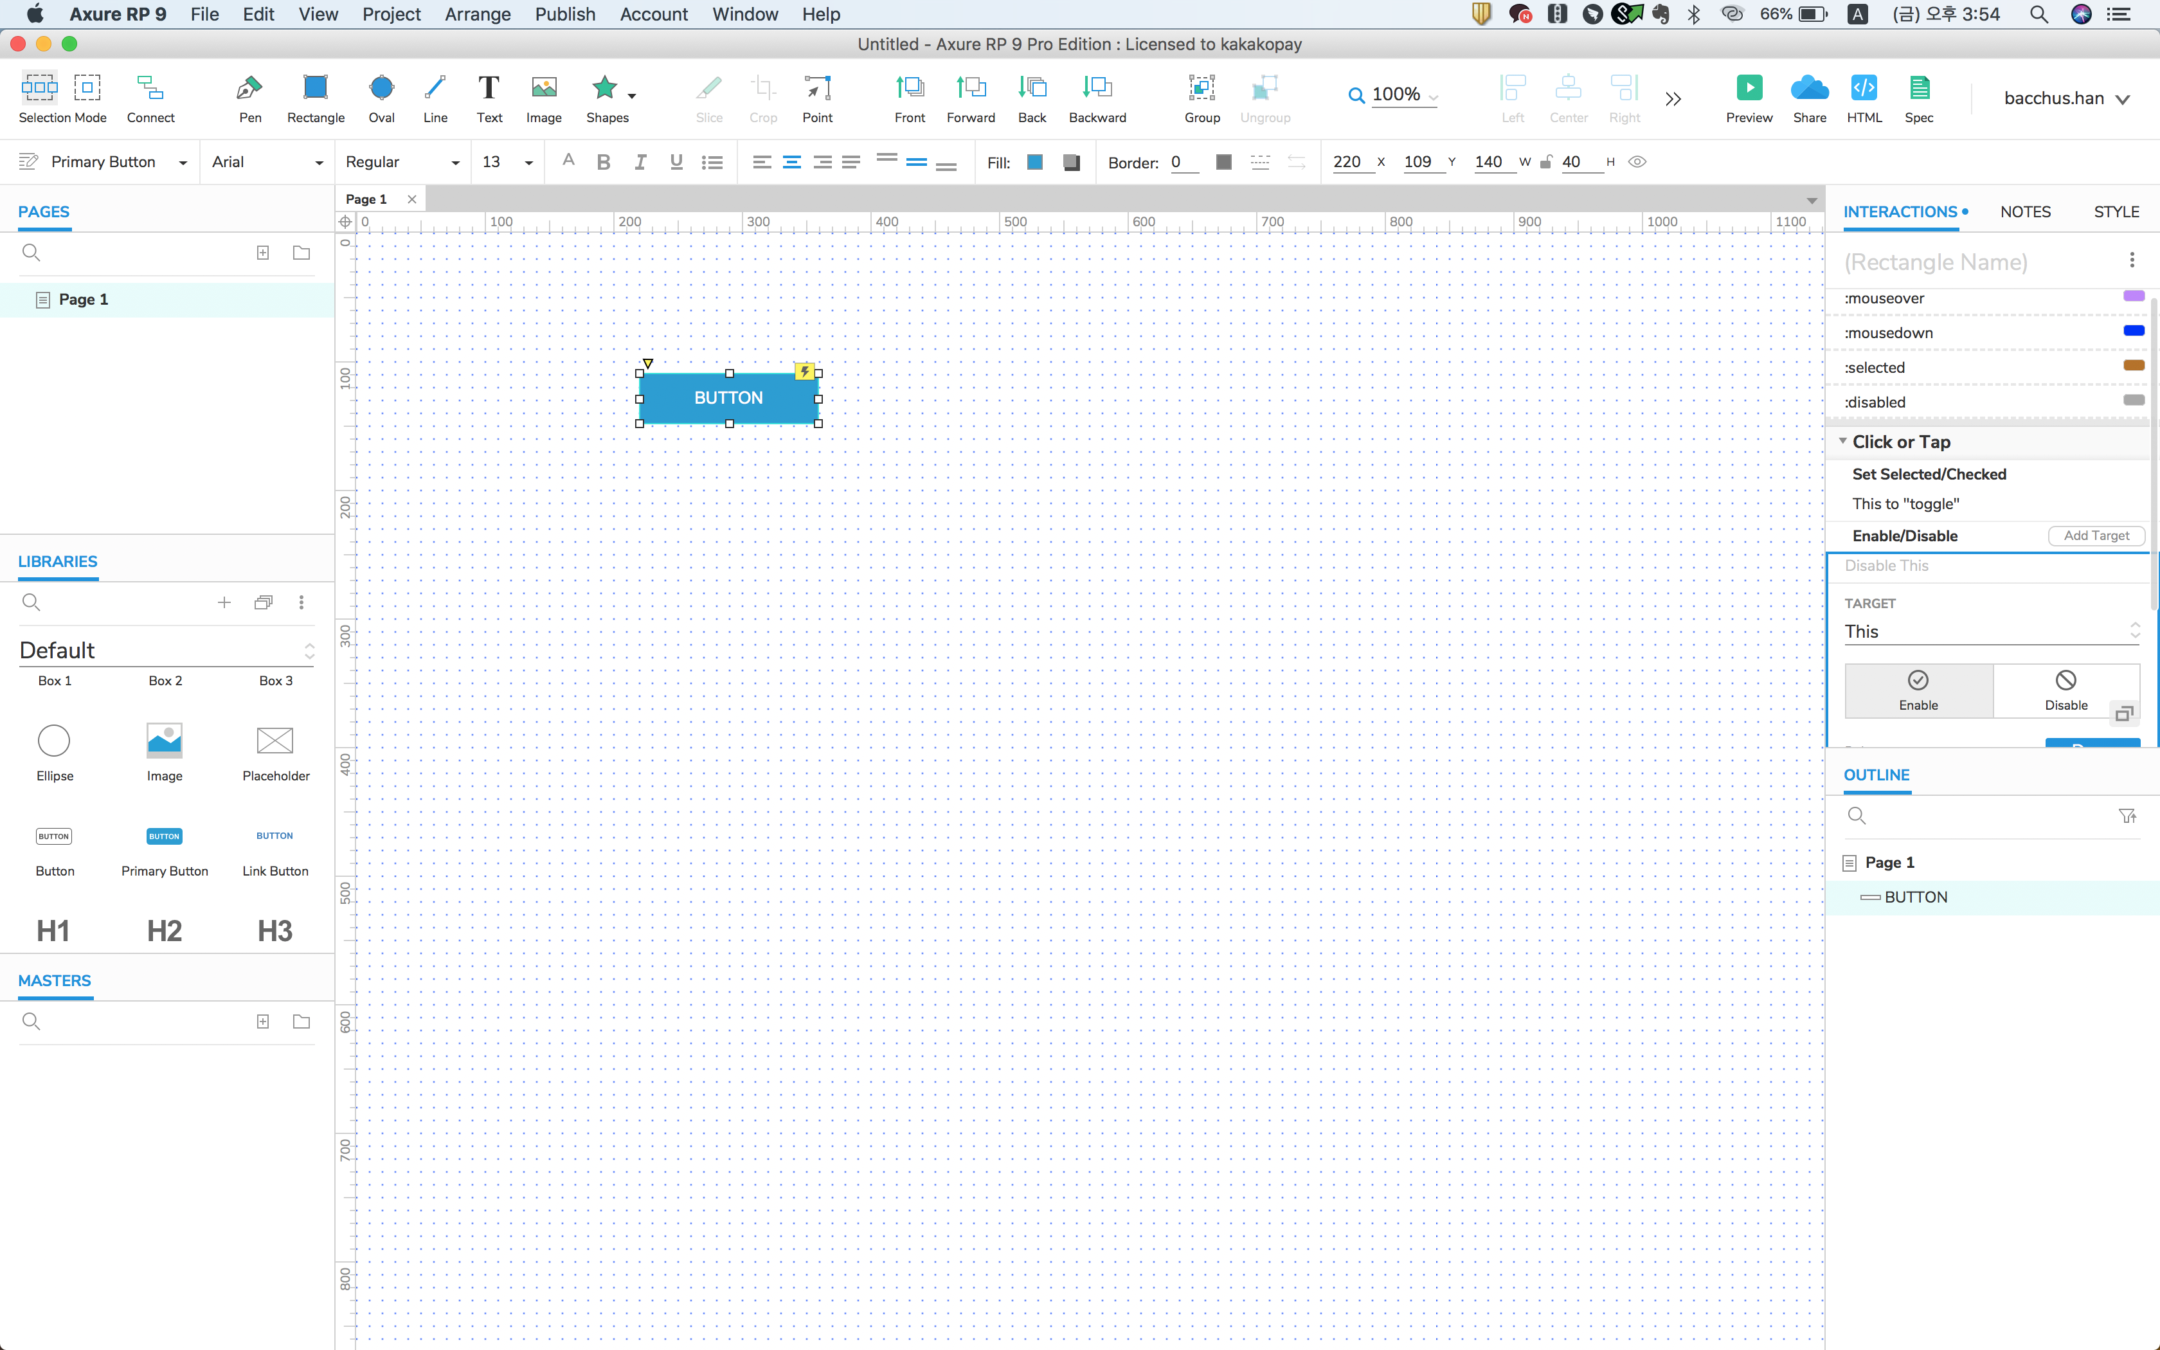Click the Share cloud icon

1808,89
